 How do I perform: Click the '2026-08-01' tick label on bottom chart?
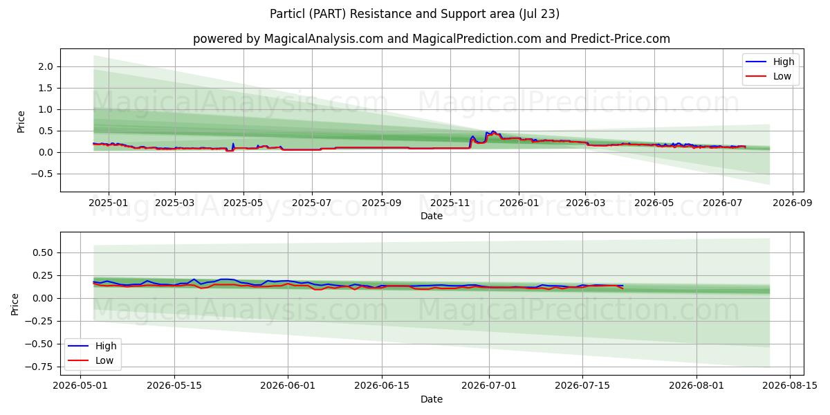[696, 386]
